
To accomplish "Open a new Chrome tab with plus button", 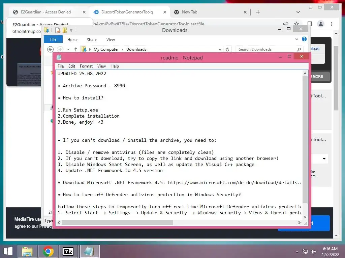I will tap(258, 12).
